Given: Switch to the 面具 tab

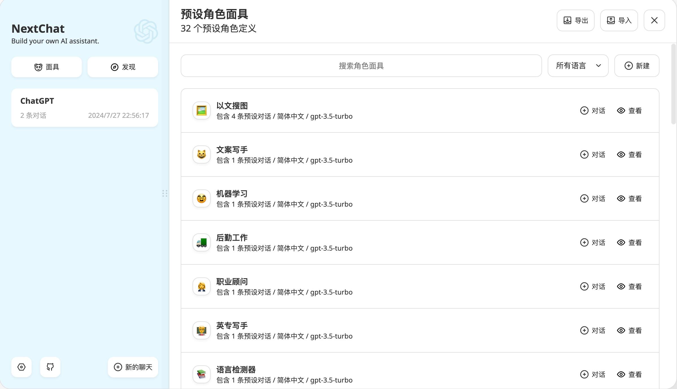Looking at the screenshot, I should (x=47, y=67).
